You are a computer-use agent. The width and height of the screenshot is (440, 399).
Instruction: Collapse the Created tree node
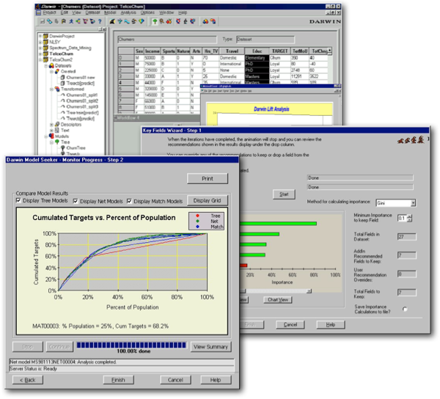(x=51, y=72)
